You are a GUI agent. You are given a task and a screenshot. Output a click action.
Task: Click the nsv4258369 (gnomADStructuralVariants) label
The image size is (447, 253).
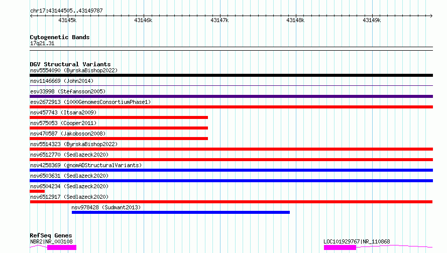(x=86, y=165)
